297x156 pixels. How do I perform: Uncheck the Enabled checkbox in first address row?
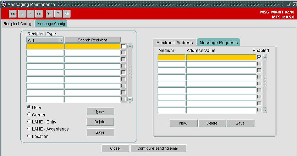point(259,57)
